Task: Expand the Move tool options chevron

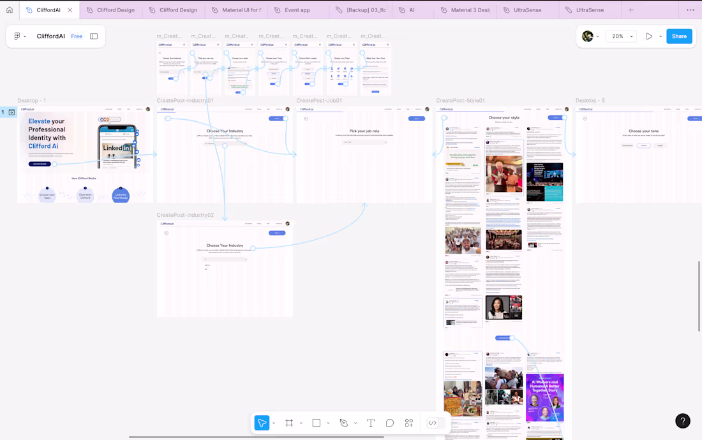Action: [x=274, y=423]
